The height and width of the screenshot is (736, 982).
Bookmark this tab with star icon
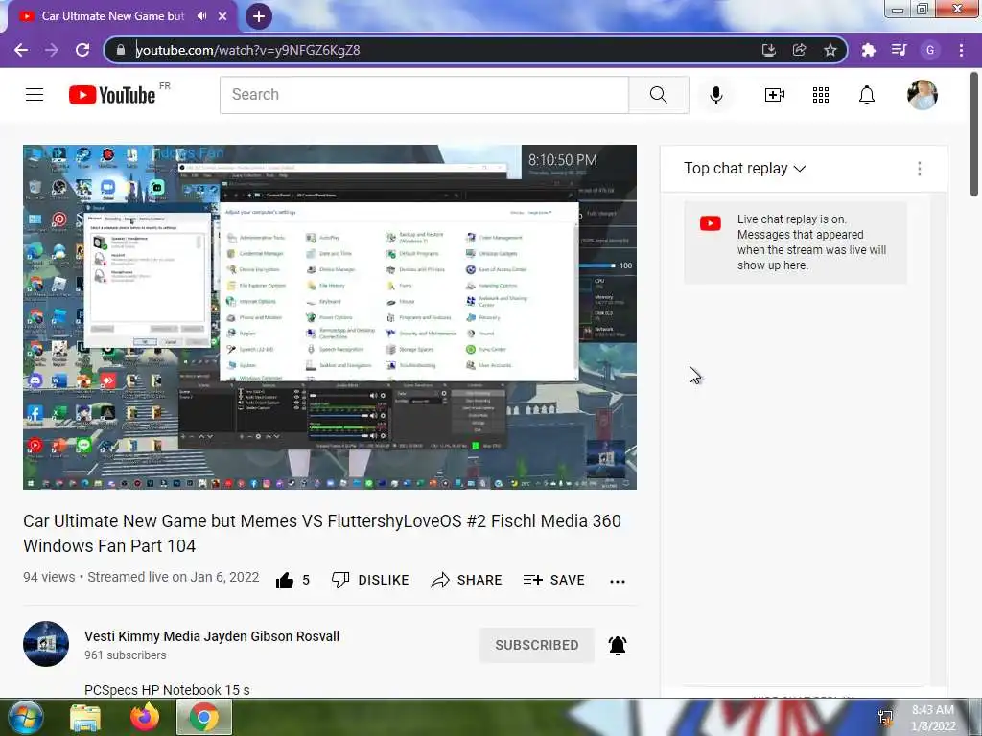(x=830, y=50)
